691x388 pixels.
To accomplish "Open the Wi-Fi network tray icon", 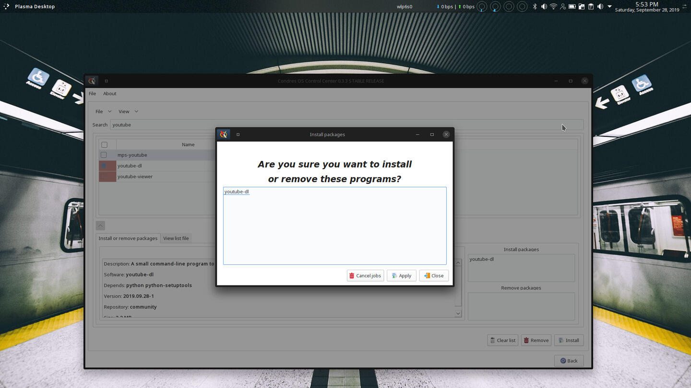I will coord(553,6).
